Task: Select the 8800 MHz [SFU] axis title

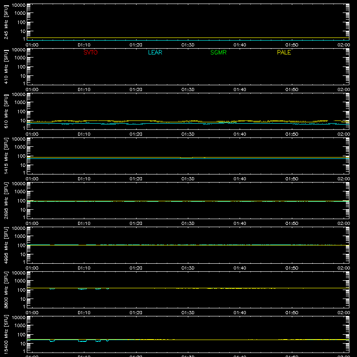Action: point(6,290)
